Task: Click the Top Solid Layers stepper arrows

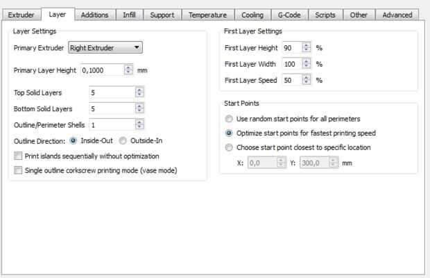Action: coord(139,92)
